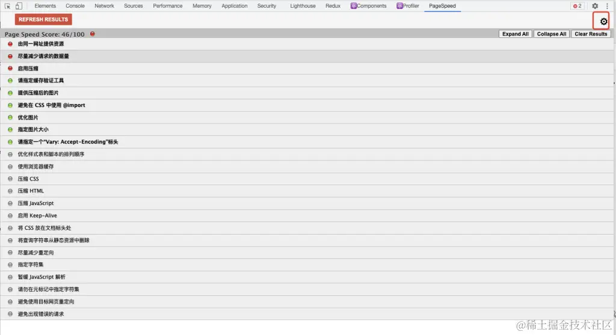616x335 pixels.
Task: Expand the Vary: Accept-Encoding 标头 rule
Action: coord(307,142)
